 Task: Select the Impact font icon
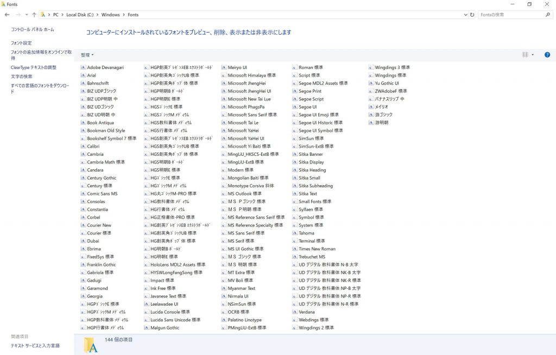point(147,280)
